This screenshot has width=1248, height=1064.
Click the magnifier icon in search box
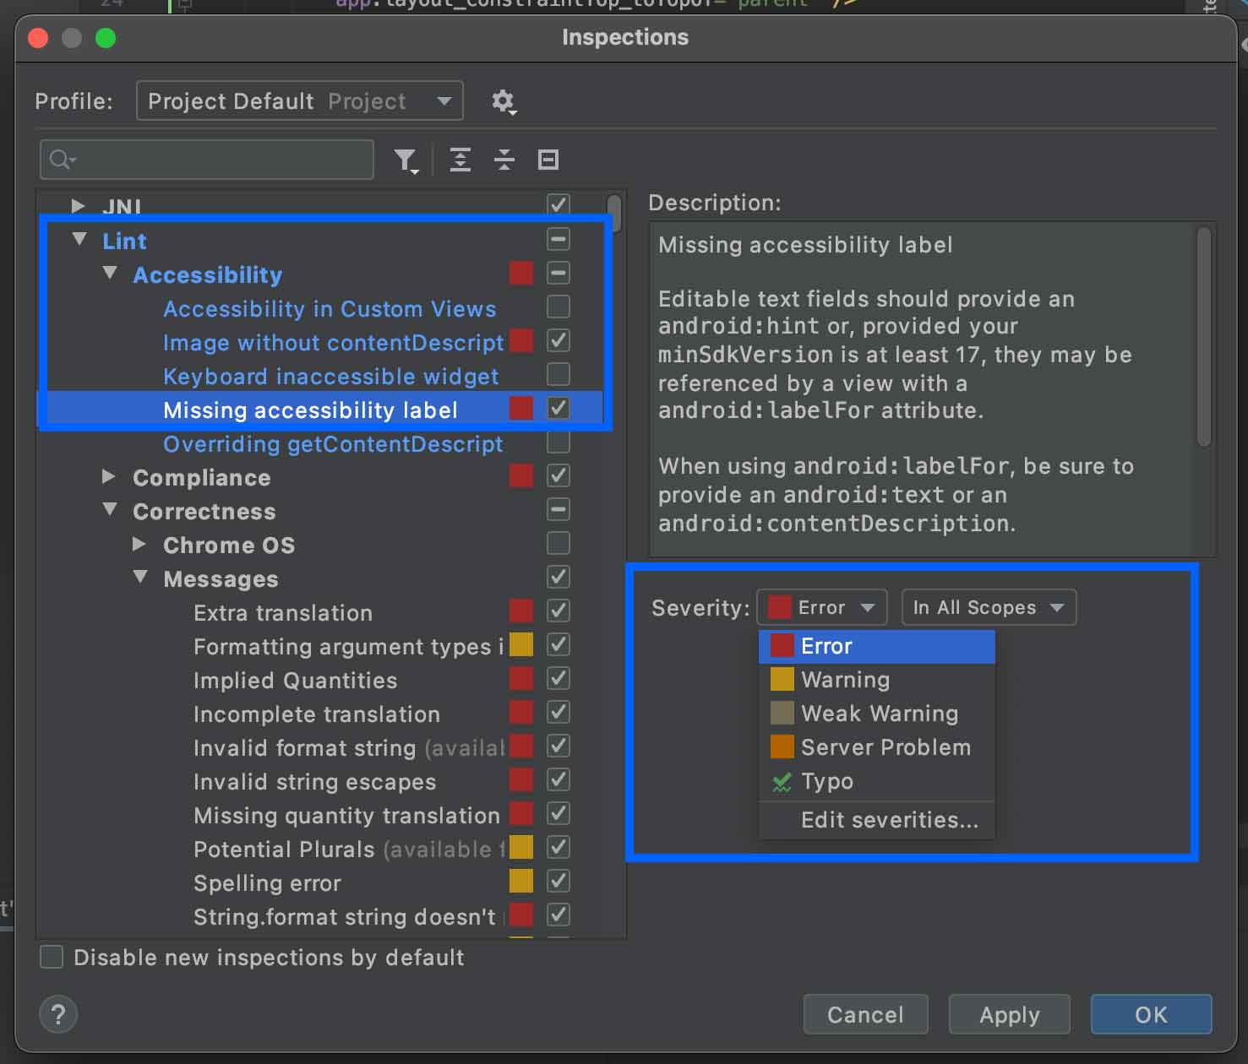[x=61, y=160]
